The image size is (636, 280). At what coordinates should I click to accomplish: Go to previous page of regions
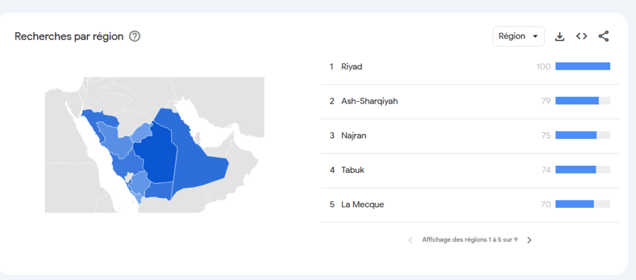point(410,240)
